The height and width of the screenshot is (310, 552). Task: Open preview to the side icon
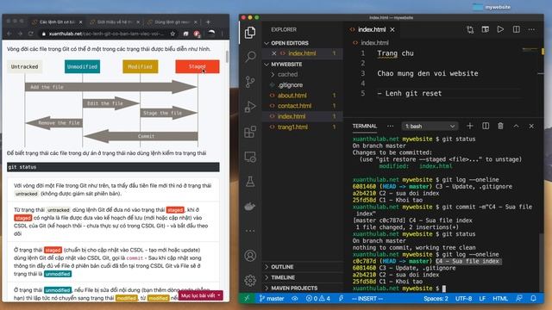pos(485,29)
